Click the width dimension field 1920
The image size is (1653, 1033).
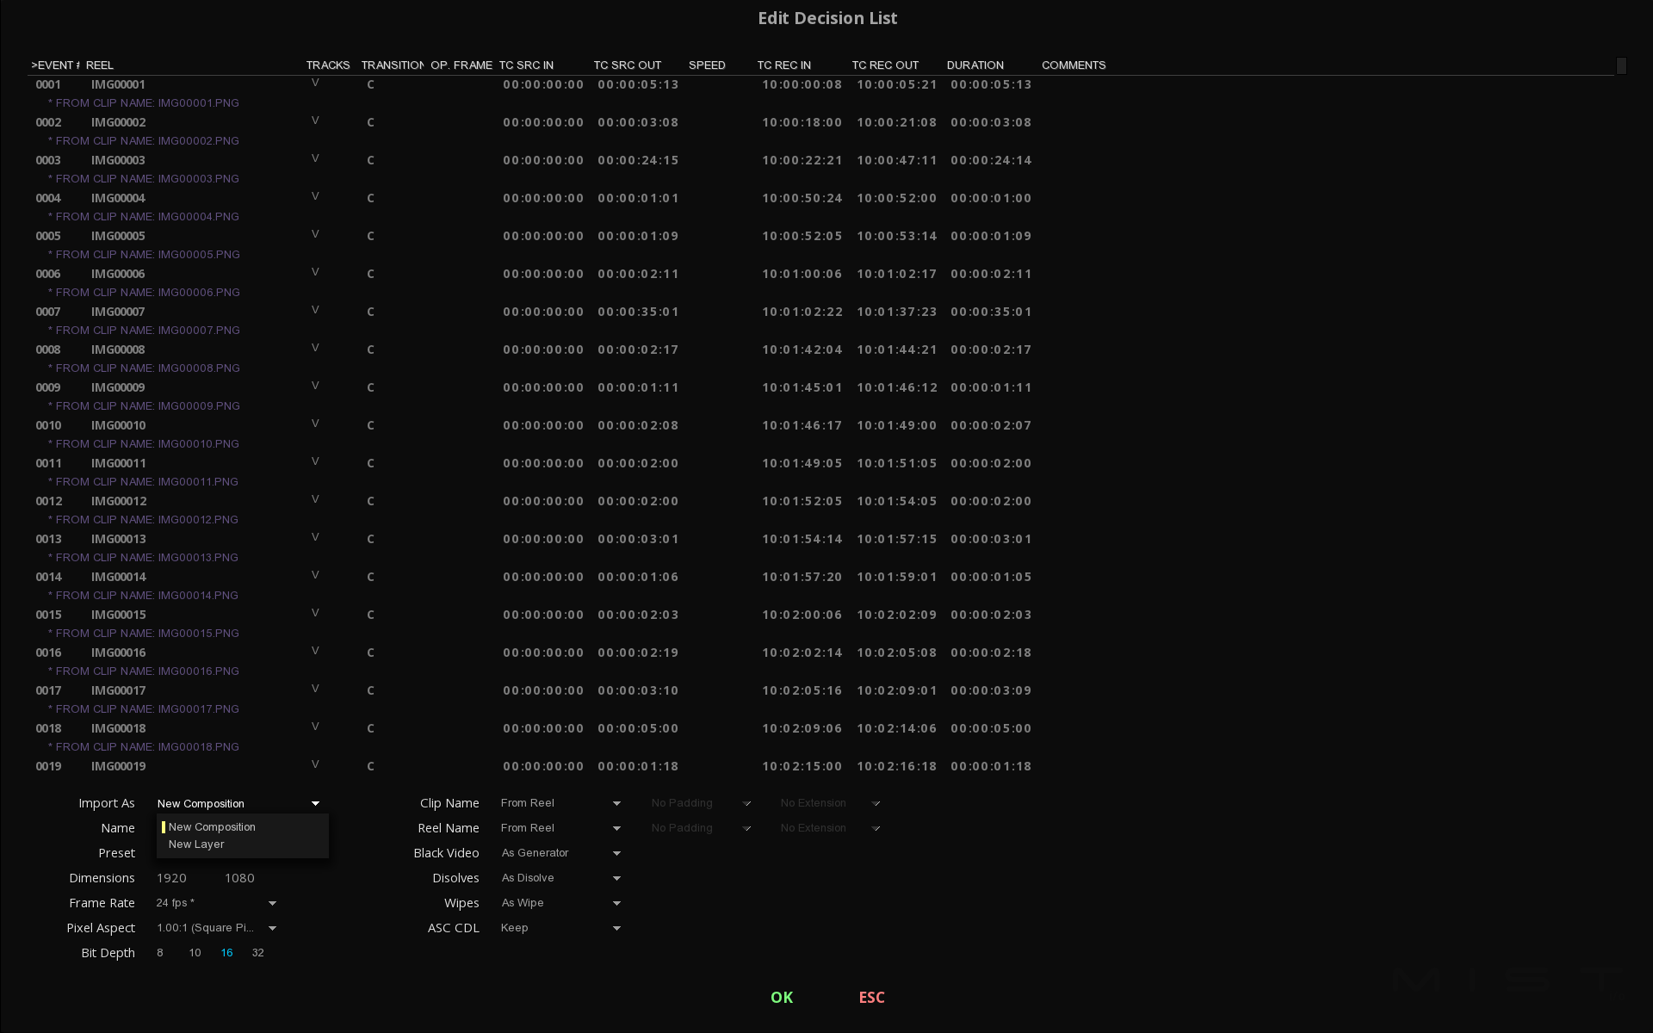pos(171,878)
